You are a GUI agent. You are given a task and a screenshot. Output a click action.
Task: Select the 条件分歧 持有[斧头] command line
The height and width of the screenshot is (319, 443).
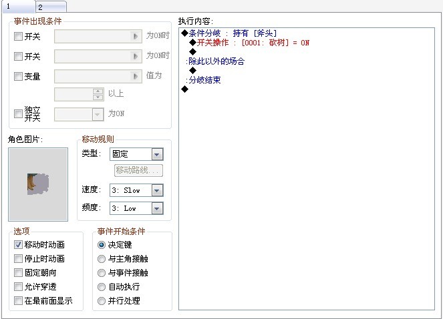(229, 33)
